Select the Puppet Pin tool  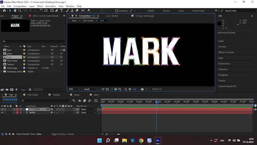tap(89, 11)
